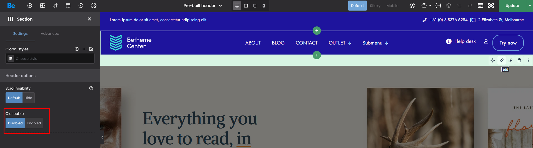533x148 pixels.
Task: Click the trash icon to delete section
Action: 519,60
